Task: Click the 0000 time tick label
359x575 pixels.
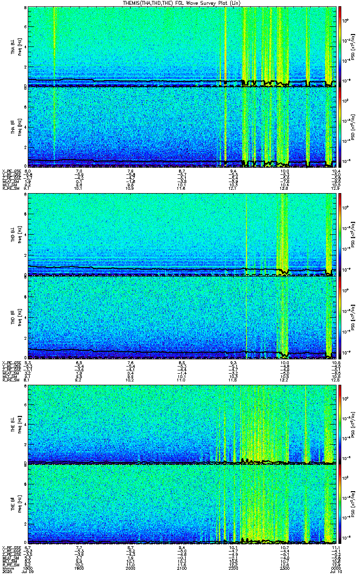Action: point(337,569)
